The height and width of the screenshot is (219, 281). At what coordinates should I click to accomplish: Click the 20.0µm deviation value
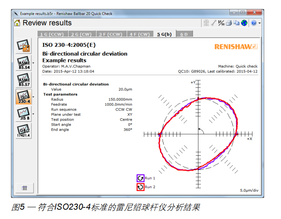click(x=125, y=89)
